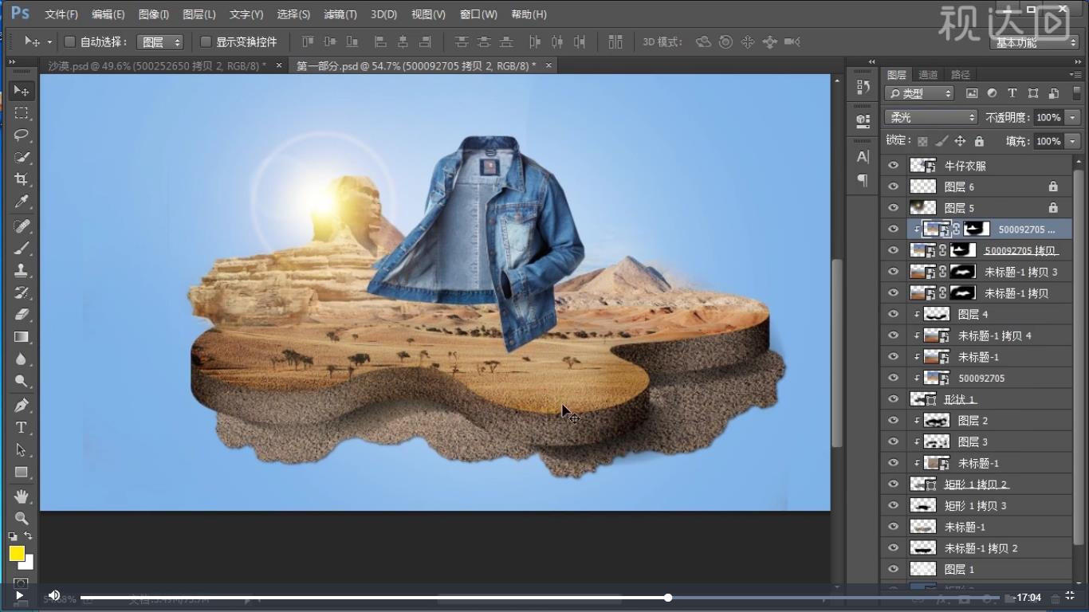Open the 滤镜(T) menu
The height and width of the screenshot is (612, 1089).
340,14
